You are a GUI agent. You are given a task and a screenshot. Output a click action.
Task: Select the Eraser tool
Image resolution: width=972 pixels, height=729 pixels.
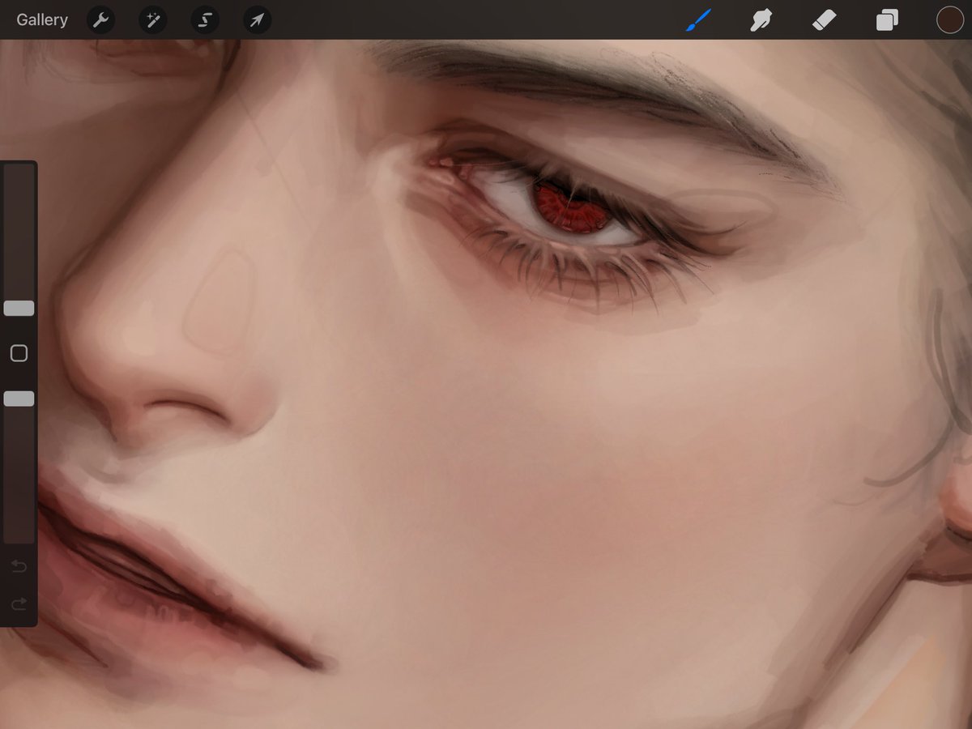tap(824, 20)
